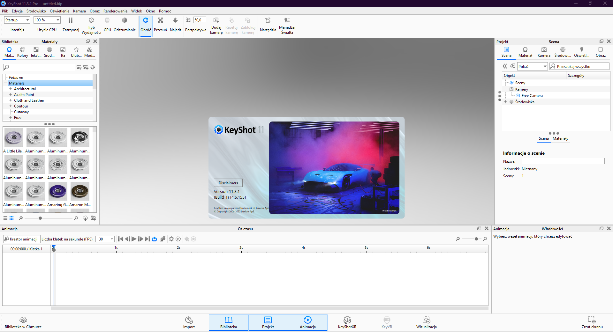Viewport: 613px width, 332px height.
Task: Enable GPU rendering mode
Action: 107,25
